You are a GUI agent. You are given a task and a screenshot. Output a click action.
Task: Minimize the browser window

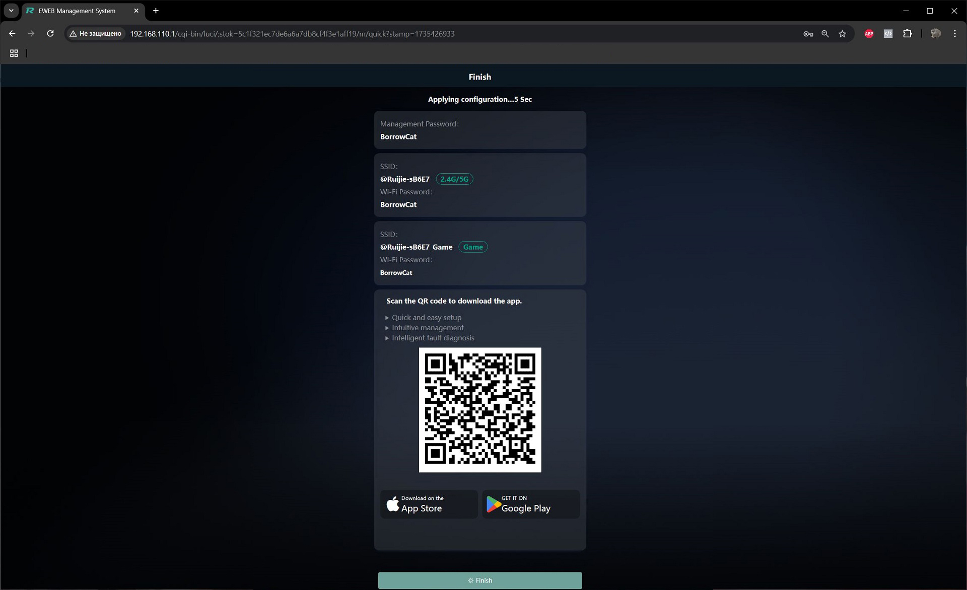(906, 11)
